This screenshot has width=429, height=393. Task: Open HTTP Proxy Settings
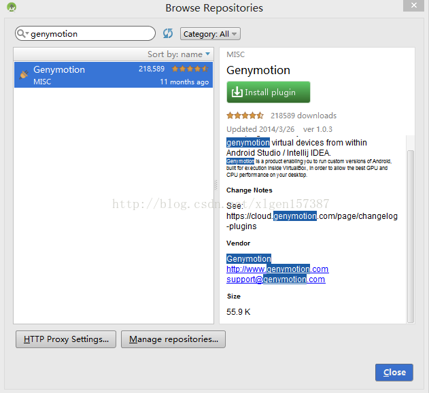(x=66, y=339)
